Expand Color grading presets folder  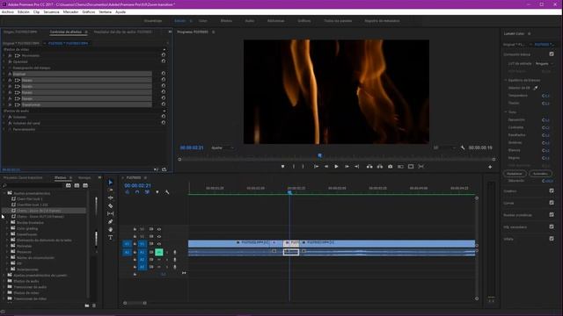pyautogui.click(x=8, y=228)
